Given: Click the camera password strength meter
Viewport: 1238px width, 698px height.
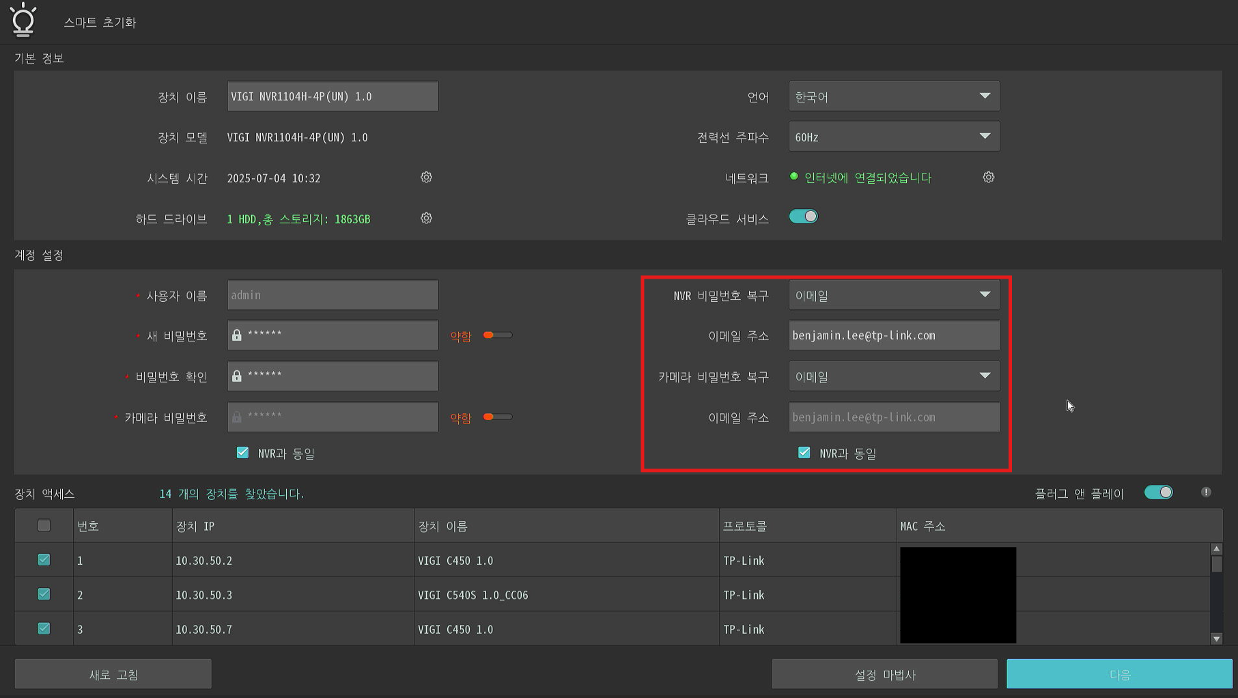Looking at the screenshot, I should click(x=498, y=417).
